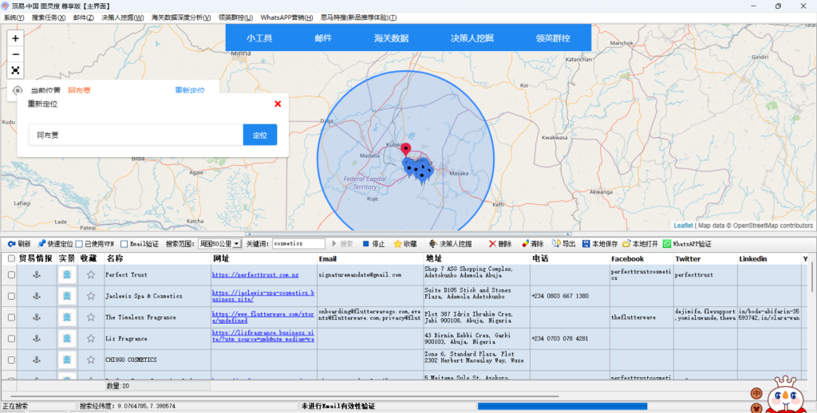817x413 pixels.
Task: Close the 重新定位 popup with red X
Action: (x=278, y=104)
